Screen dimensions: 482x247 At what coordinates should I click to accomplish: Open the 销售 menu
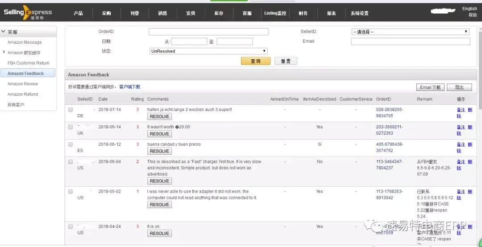pos(162,13)
